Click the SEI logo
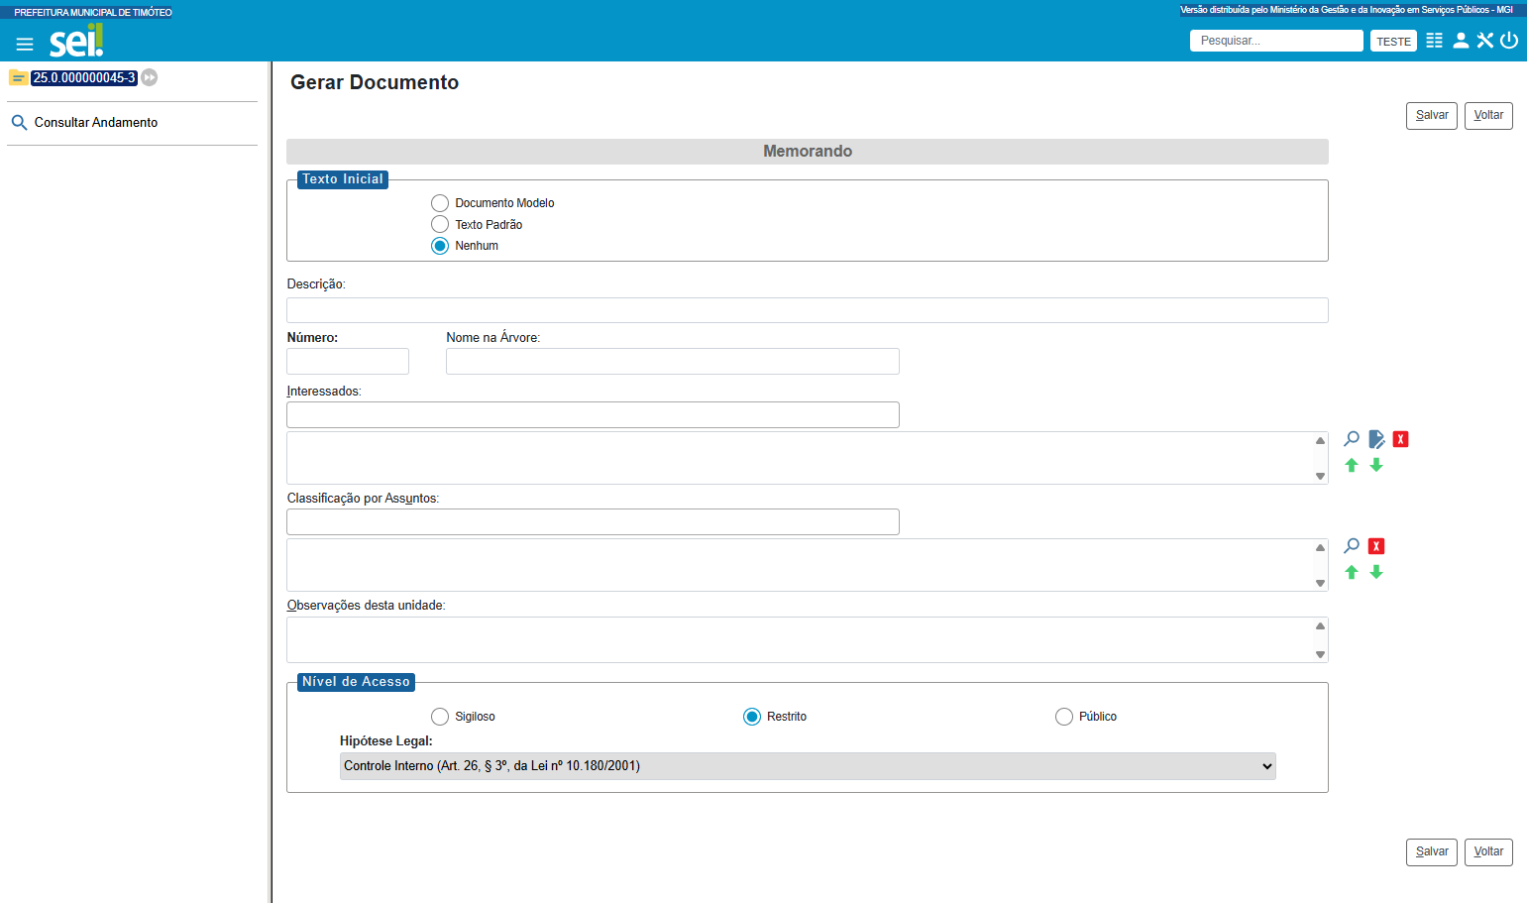 (76, 41)
